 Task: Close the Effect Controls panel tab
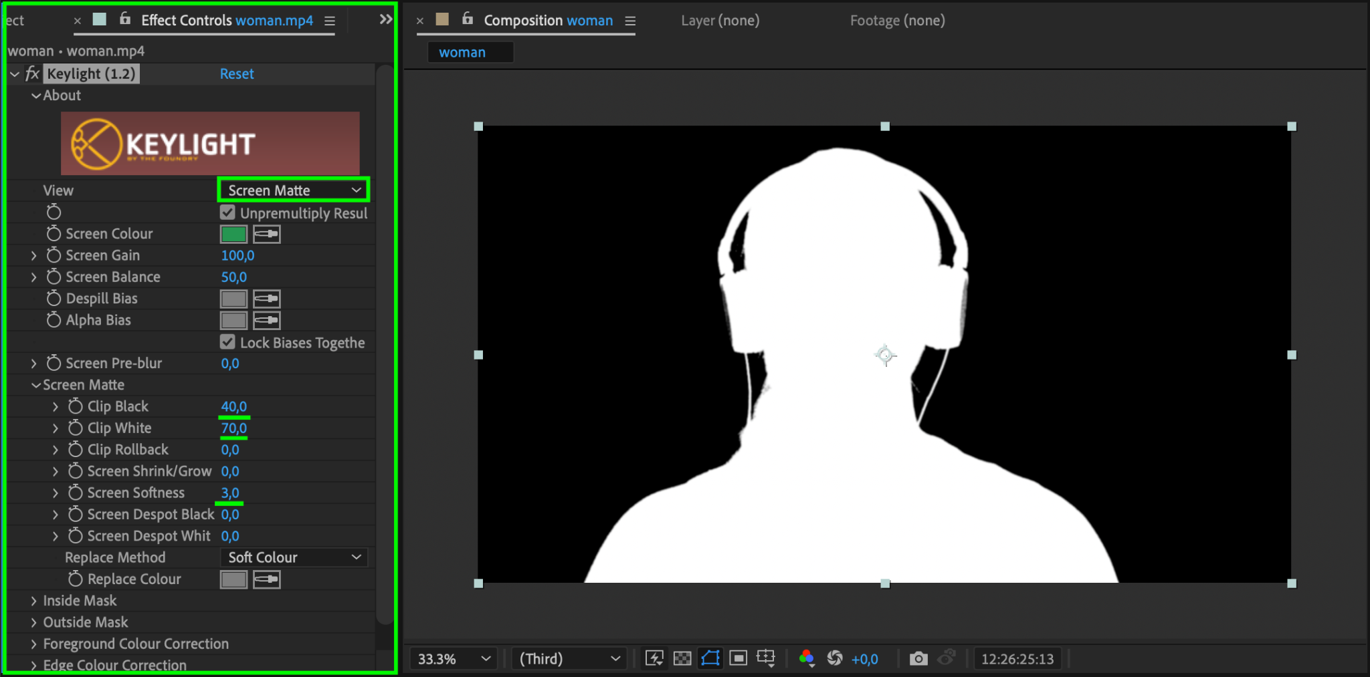[78, 21]
